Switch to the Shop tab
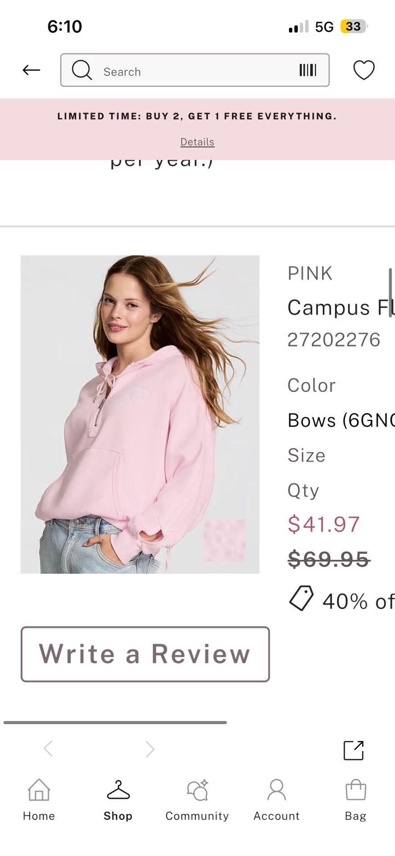Image resolution: width=395 pixels, height=856 pixels. click(x=118, y=799)
